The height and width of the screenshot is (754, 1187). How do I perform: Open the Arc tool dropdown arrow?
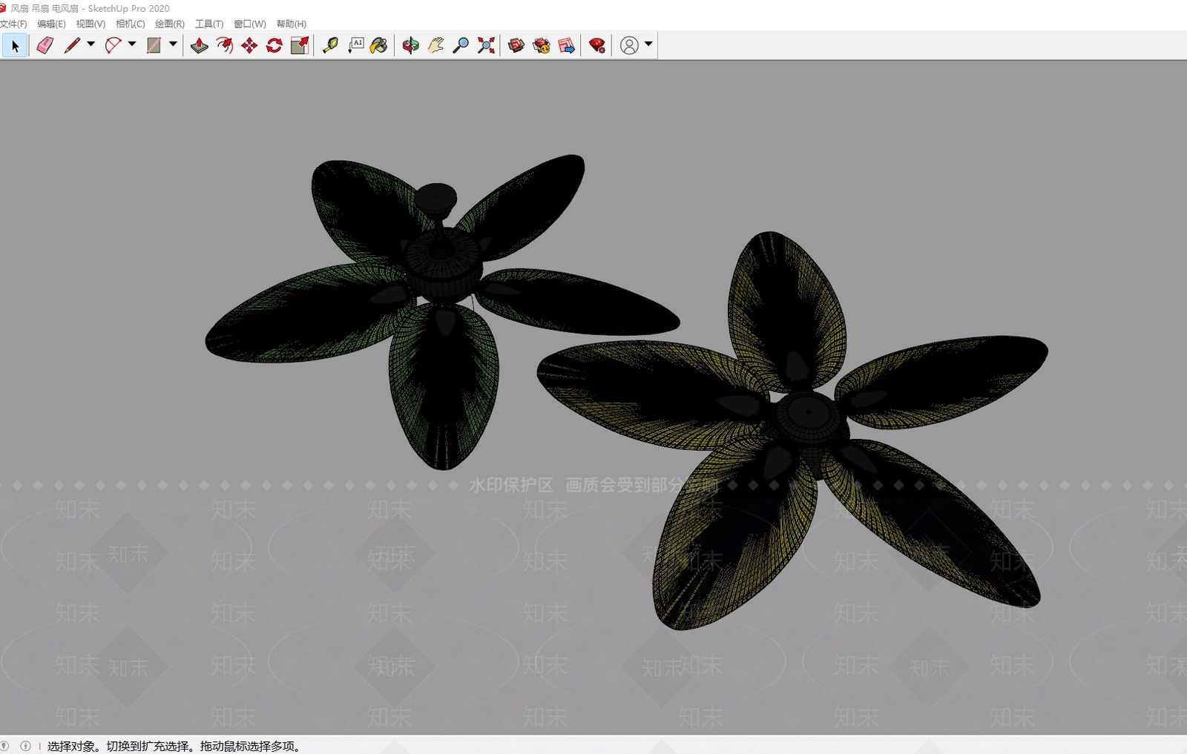point(132,44)
